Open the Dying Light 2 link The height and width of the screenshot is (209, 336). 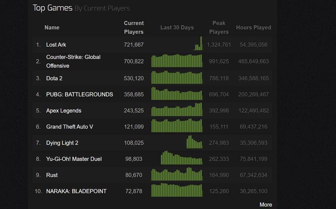(x=62, y=143)
